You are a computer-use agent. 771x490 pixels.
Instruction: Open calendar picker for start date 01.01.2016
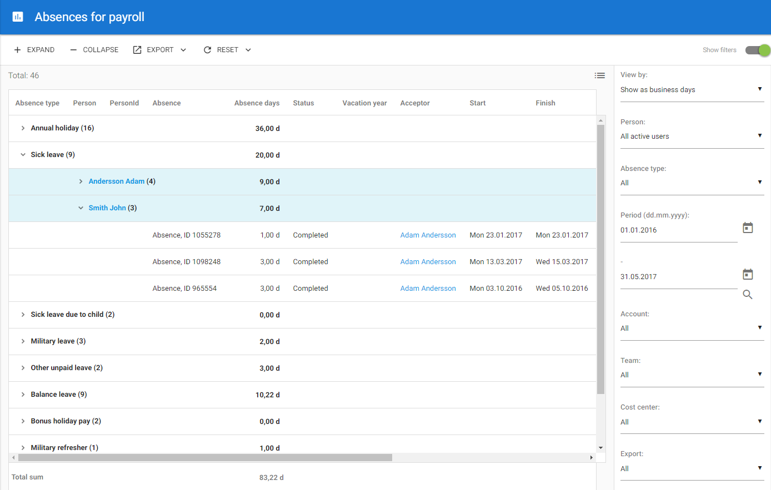tap(748, 228)
